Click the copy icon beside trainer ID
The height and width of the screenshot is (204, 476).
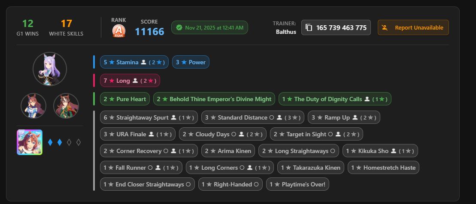[309, 27]
